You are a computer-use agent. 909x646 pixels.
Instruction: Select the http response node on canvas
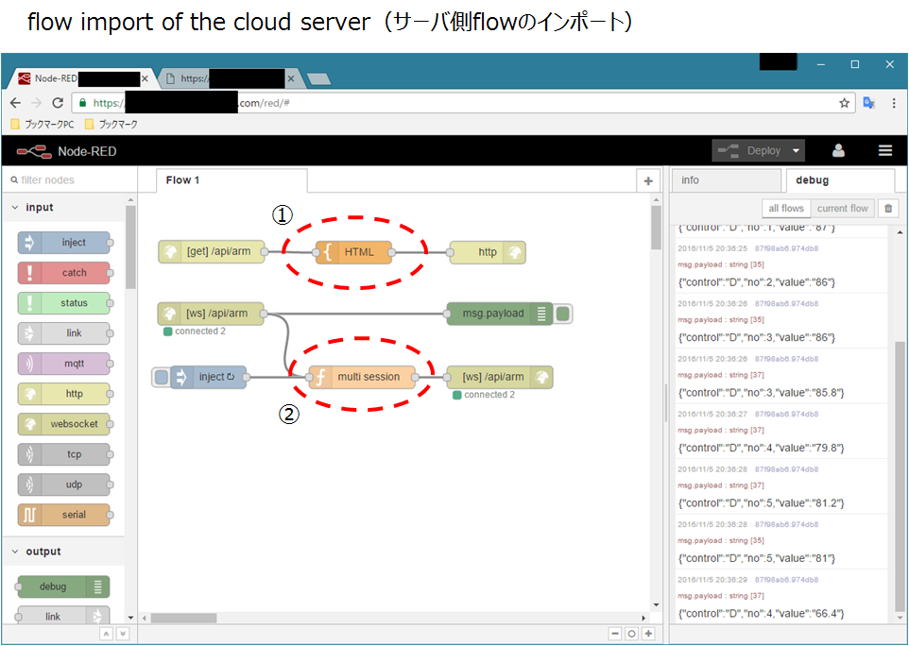[488, 252]
